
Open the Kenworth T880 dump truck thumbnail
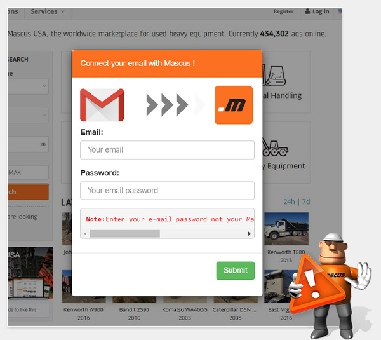click(x=286, y=229)
